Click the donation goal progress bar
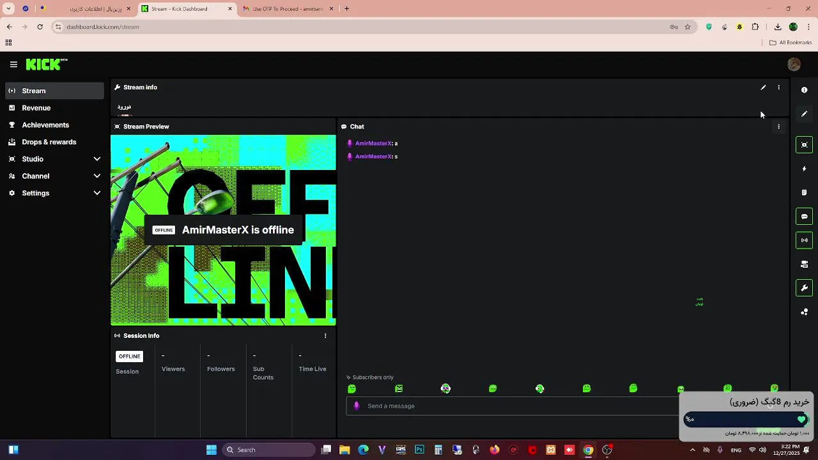This screenshot has width=818, height=460. [746, 419]
